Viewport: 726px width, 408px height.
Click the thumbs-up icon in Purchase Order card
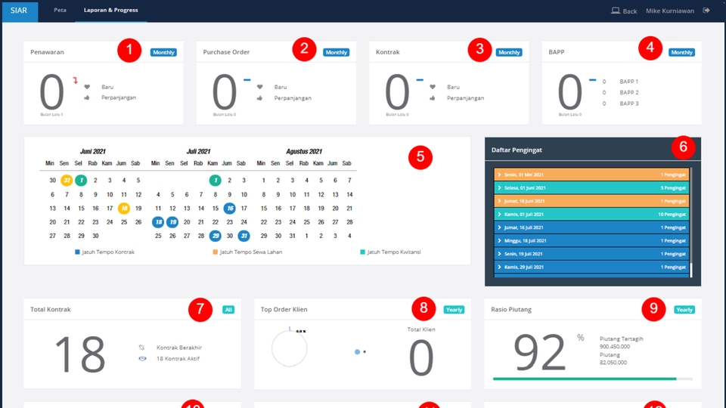(x=259, y=98)
